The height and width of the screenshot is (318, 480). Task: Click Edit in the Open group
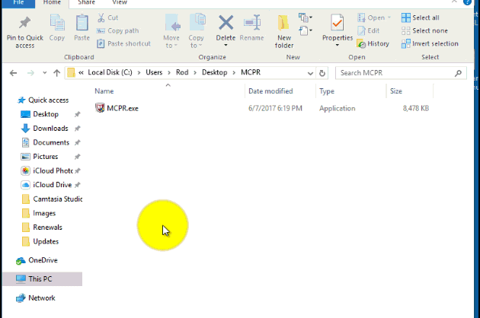(x=368, y=30)
